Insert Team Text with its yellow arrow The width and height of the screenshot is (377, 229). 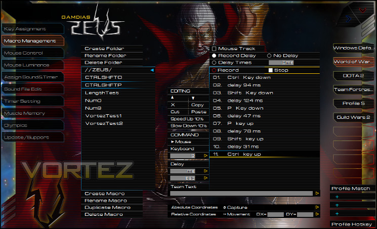click(x=317, y=193)
